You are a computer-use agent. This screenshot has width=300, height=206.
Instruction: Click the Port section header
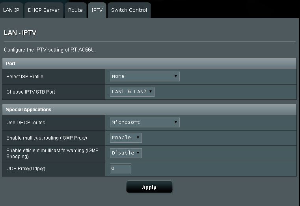click(x=149, y=64)
